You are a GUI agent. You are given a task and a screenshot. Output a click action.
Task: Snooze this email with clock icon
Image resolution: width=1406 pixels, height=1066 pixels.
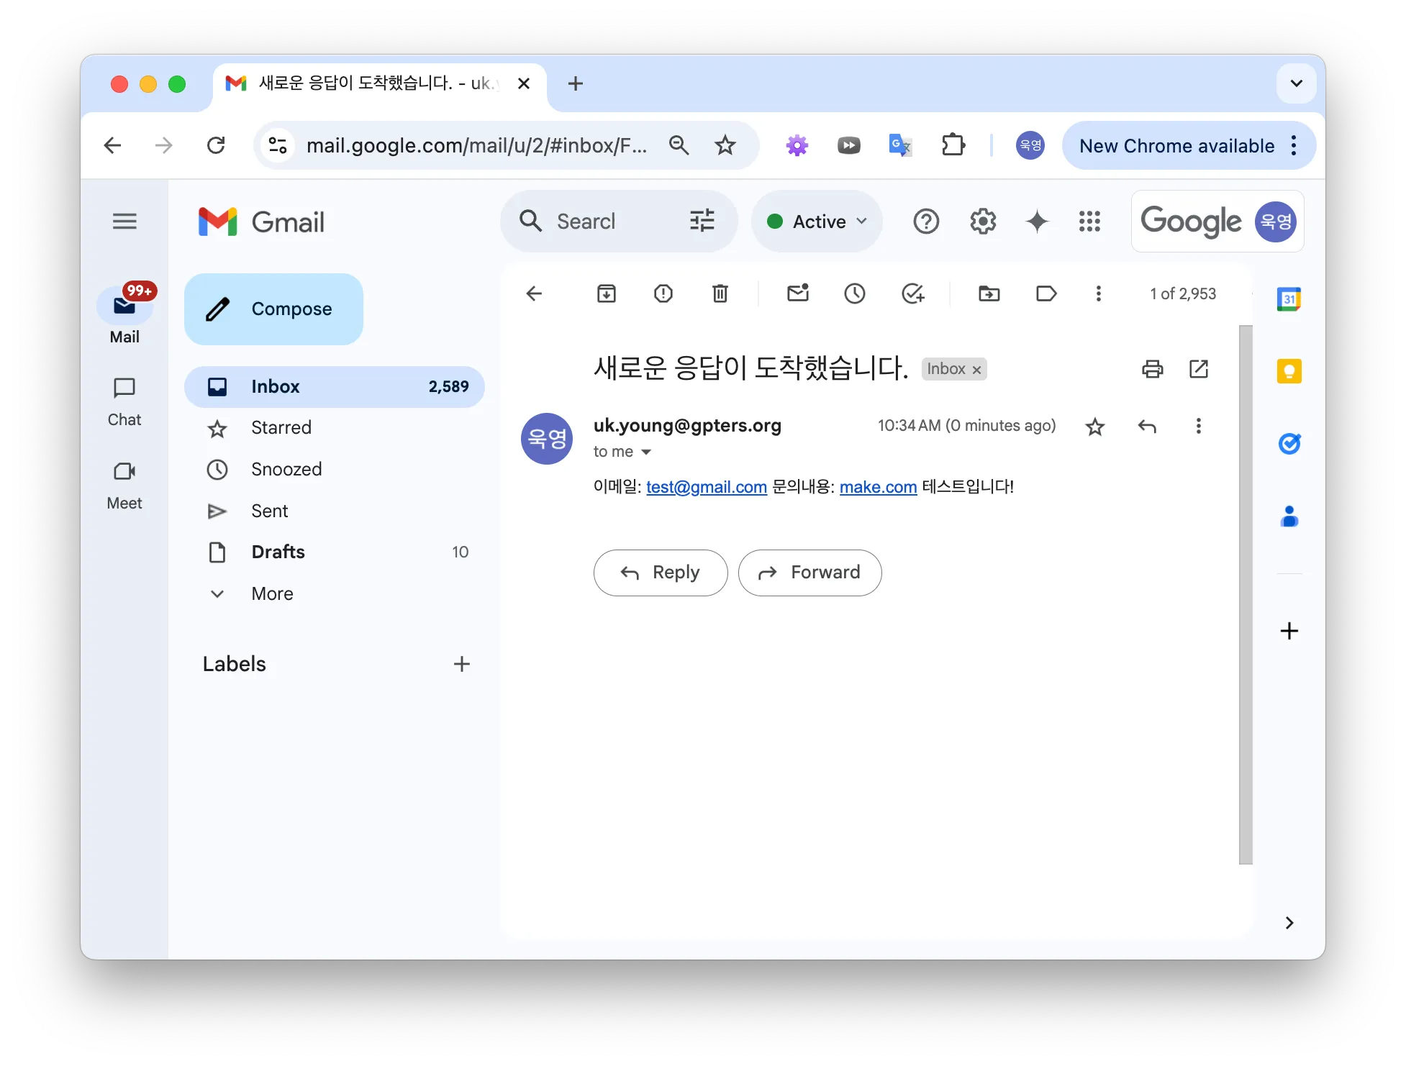855,293
